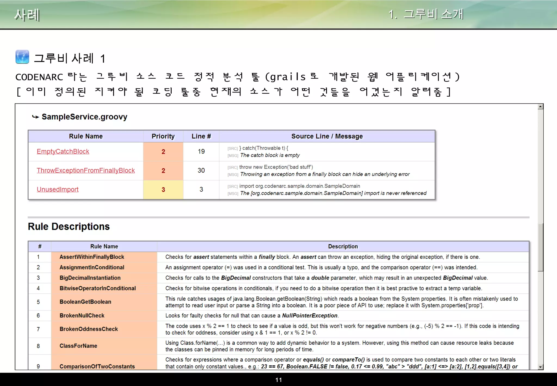Click the '사례' header text
This screenshot has height=386, width=557.
coord(27,15)
